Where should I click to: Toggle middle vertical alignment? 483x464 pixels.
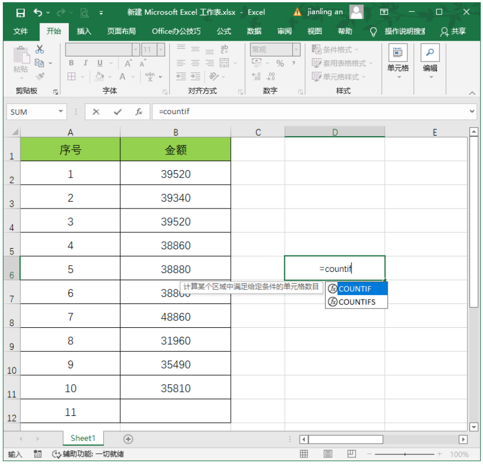point(195,49)
